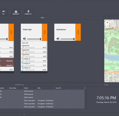Image resolution: width=119 pixels, height=116 pixels.
Task: Adjust the Police Dpt volume slider
Action: click(x=34, y=39)
